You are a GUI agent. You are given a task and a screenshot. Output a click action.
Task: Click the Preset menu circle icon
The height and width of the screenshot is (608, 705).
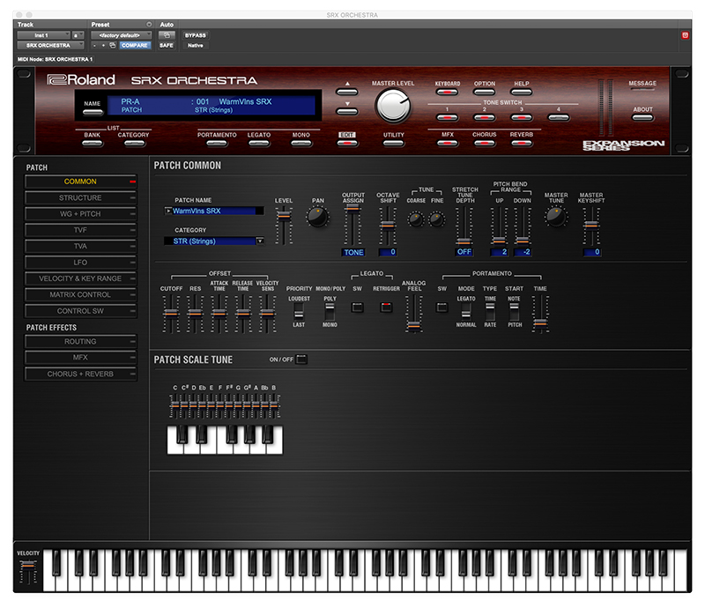pyautogui.click(x=149, y=25)
